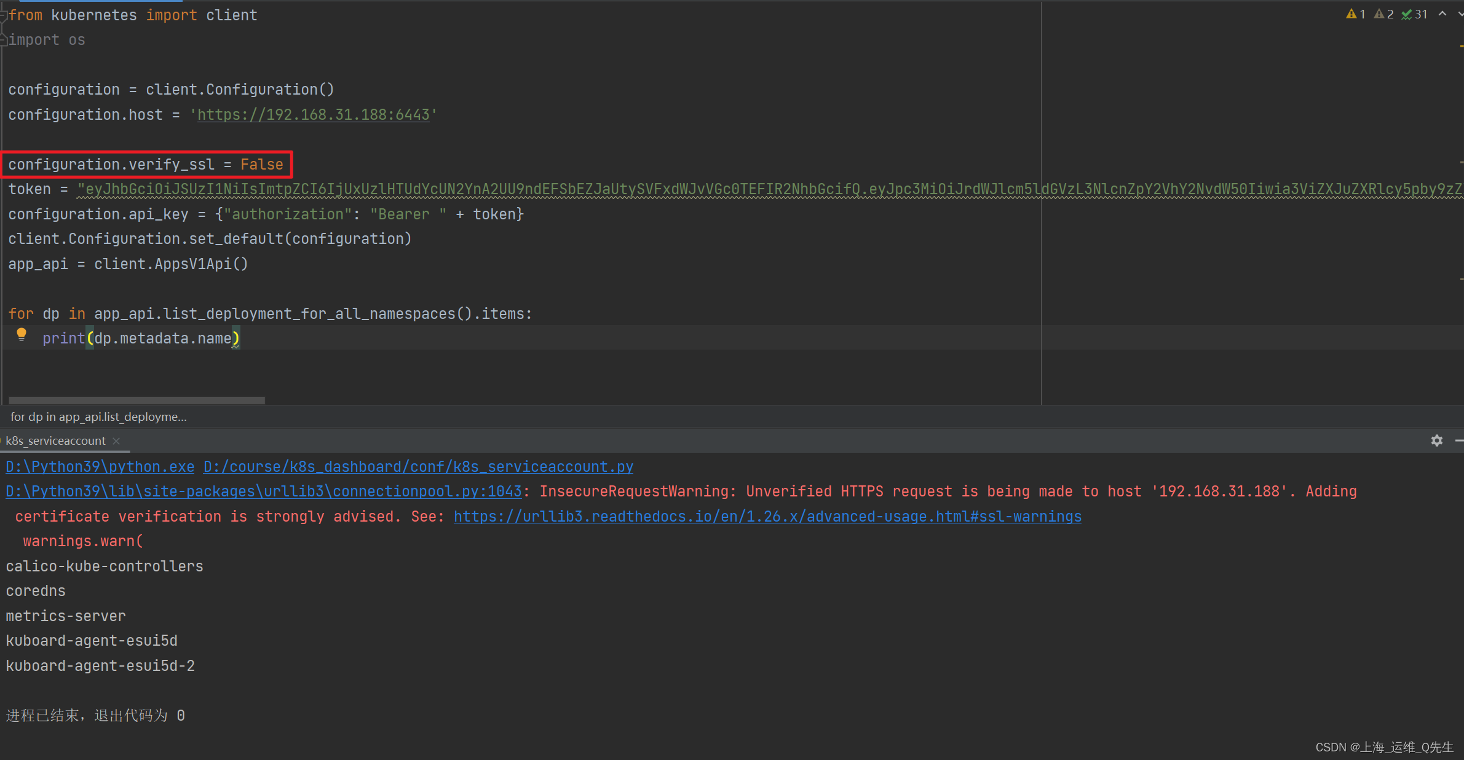
Task: Click 'client.AppsV1Api()' in the code
Action: [171, 264]
